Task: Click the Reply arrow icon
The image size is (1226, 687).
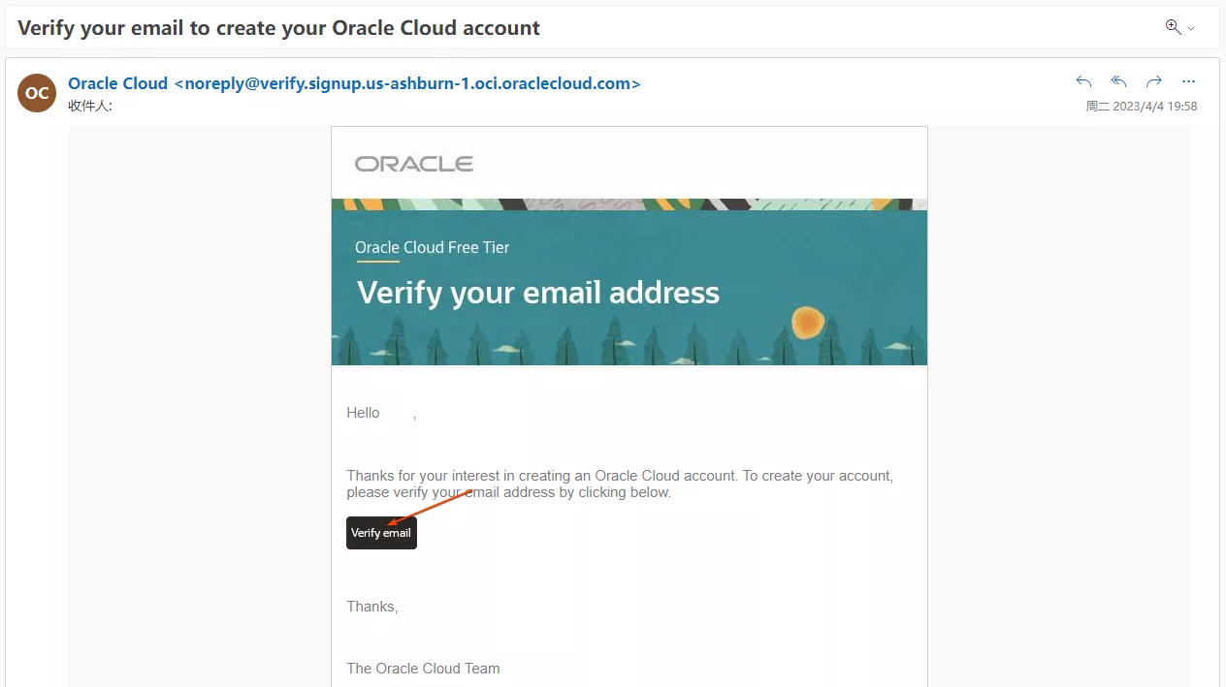Action: pos(1083,81)
